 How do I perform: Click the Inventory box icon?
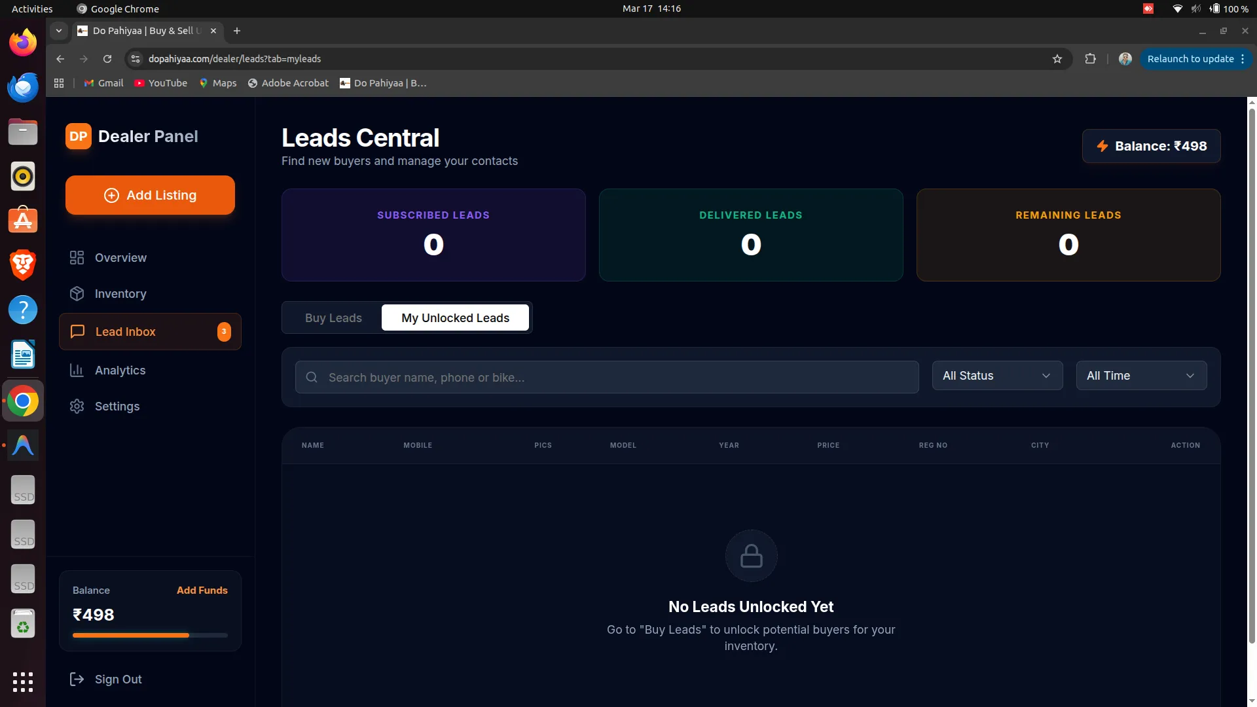click(77, 294)
